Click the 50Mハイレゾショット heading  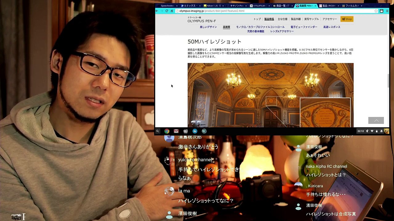(x=215, y=41)
